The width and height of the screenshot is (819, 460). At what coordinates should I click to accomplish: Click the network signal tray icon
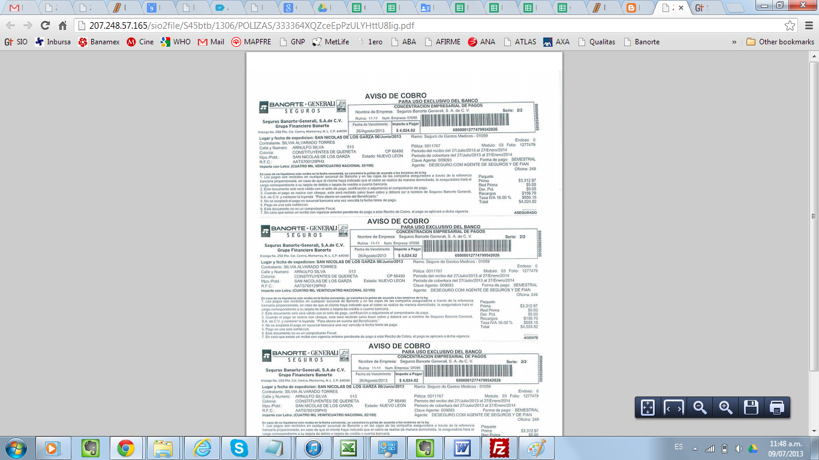(x=710, y=448)
